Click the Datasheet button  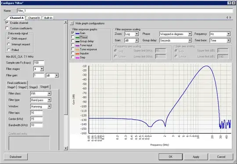click(x=16, y=157)
